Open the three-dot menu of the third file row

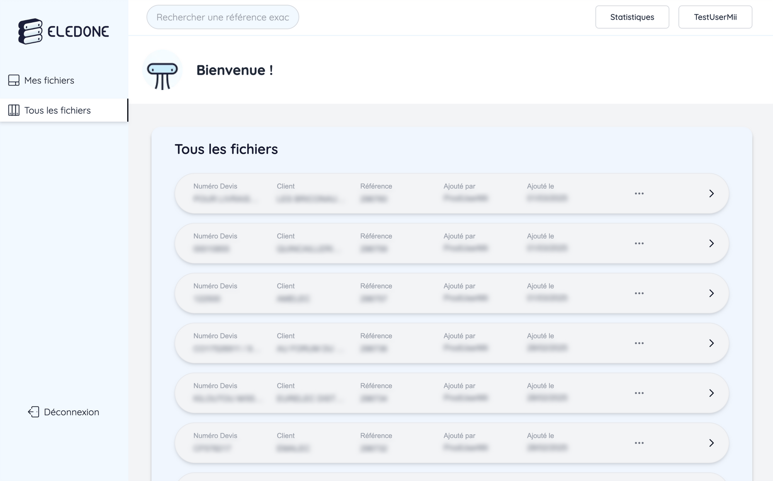639,293
